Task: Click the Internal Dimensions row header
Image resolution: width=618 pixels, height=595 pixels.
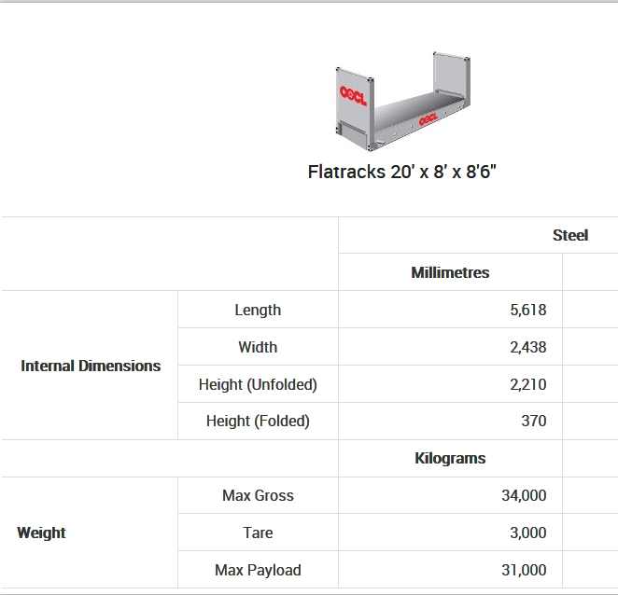Action: tap(91, 366)
